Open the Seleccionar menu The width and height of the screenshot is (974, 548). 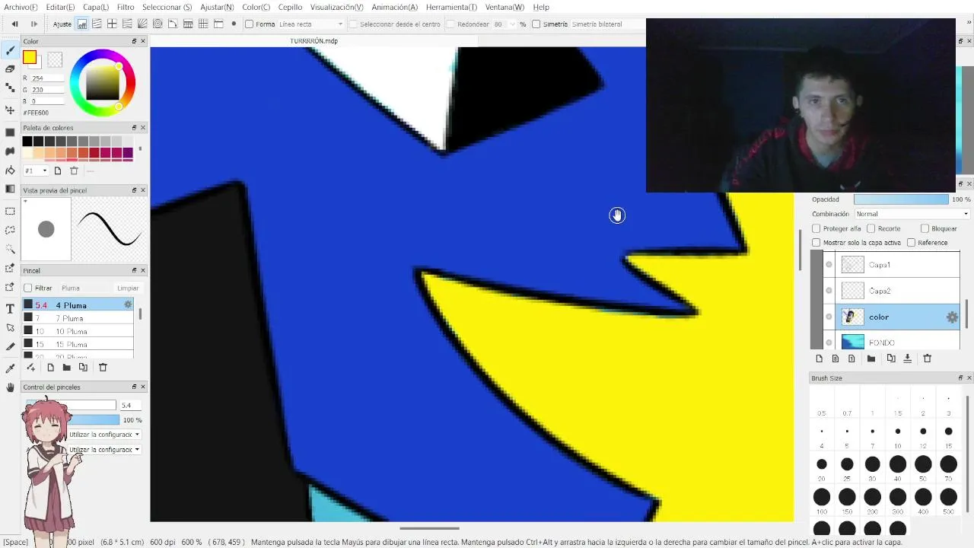pos(167,7)
